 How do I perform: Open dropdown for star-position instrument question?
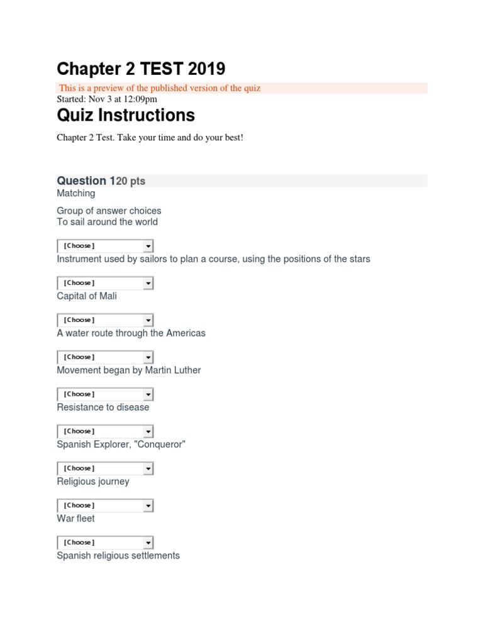pos(104,283)
